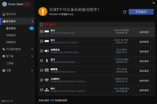The image size is (157, 104).
Task: Uncheck the Realtek Bluetooth Adapter checkbox
Action: tap(42, 61)
